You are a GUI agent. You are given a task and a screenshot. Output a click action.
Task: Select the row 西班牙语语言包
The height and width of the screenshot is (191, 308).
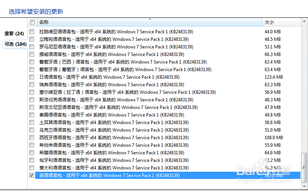click(168, 137)
